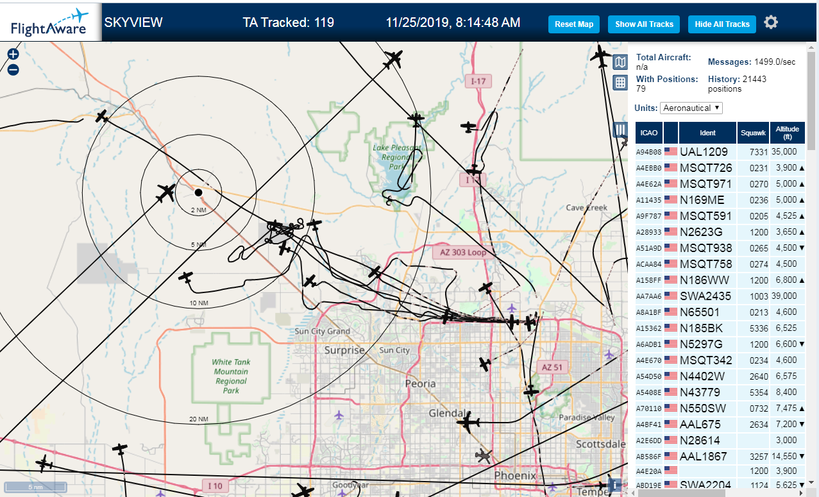Screen dimensions: 819x497
Task: Select the aircraft icon just above Lake Pleasant park
Action: point(416,119)
